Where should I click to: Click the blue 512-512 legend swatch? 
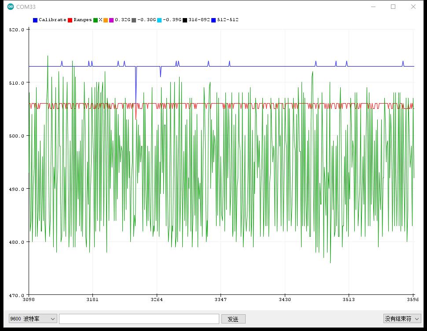coord(213,20)
